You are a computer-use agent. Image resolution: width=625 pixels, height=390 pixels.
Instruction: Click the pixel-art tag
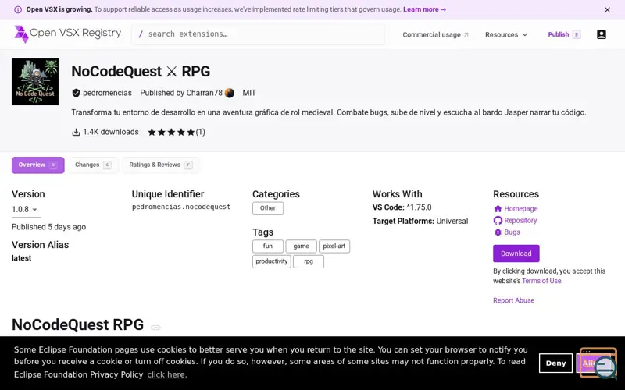tap(334, 246)
